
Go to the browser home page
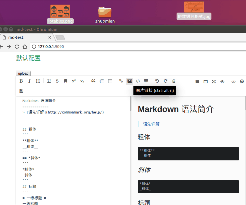(x=25, y=47)
